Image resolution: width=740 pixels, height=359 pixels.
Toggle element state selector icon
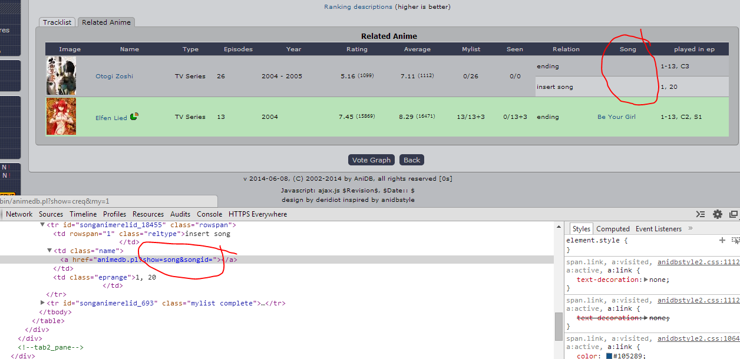click(x=735, y=241)
